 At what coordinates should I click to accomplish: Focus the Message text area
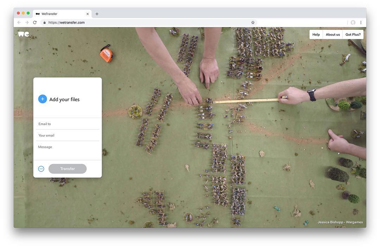click(68, 150)
